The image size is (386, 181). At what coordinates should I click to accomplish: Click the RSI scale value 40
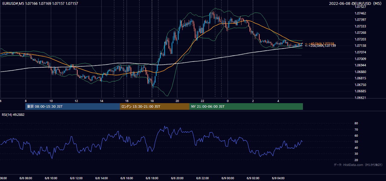coord(356,148)
